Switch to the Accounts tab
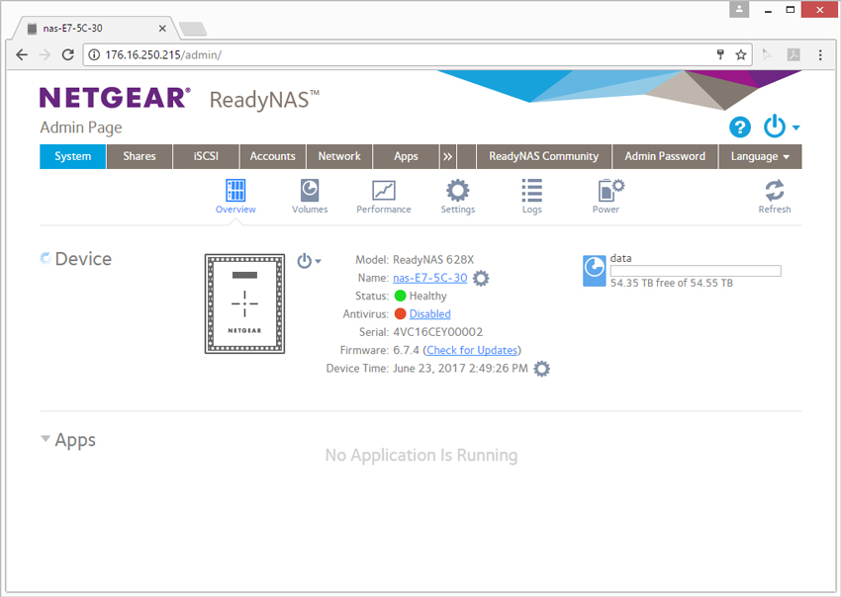 coord(272,156)
